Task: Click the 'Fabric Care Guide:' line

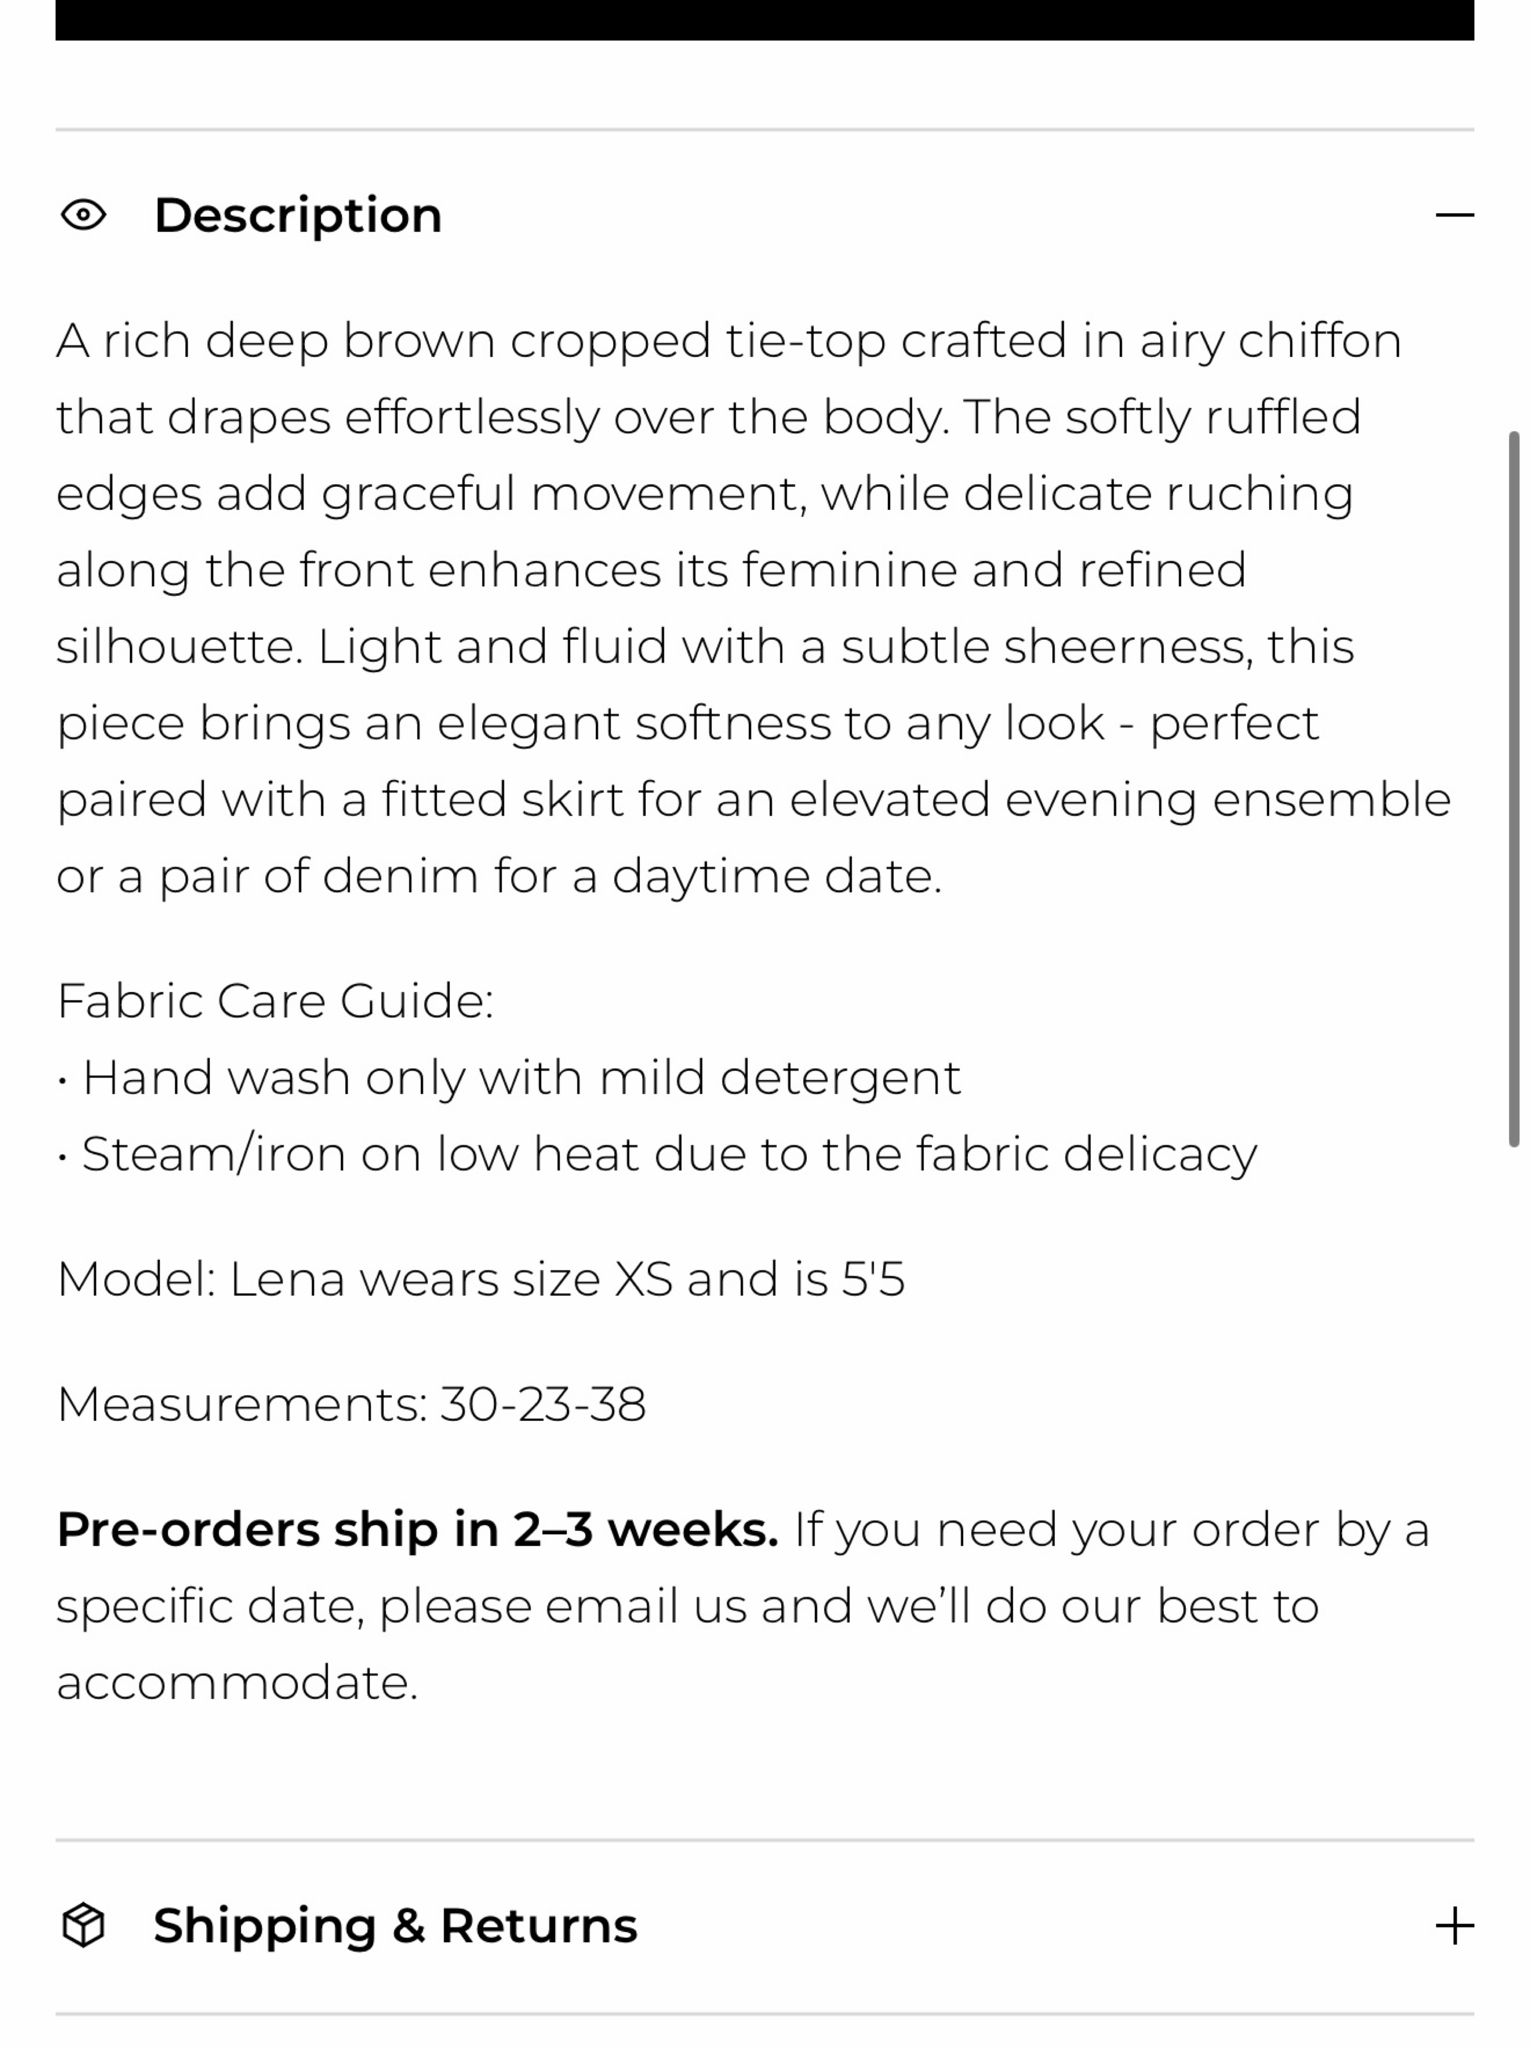Action: tap(275, 1001)
